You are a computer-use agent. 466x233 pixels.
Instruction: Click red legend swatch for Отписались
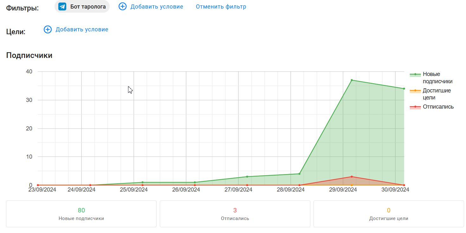point(415,107)
